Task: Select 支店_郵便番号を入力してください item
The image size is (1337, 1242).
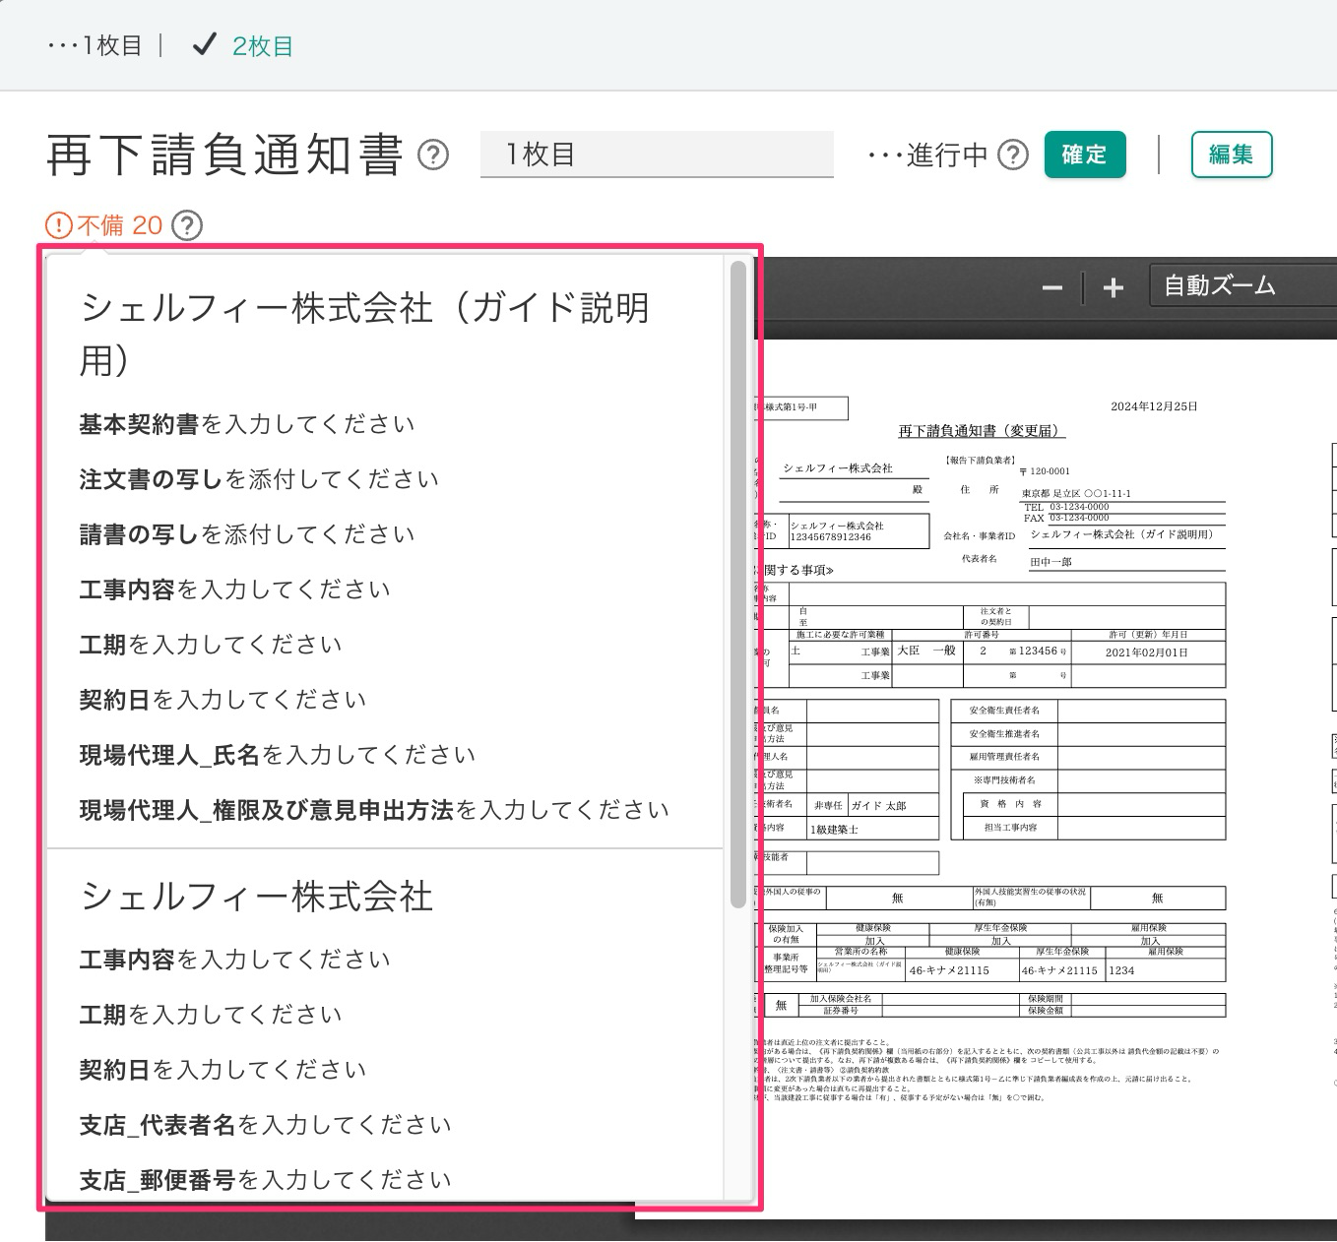Action: [266, 1180]
